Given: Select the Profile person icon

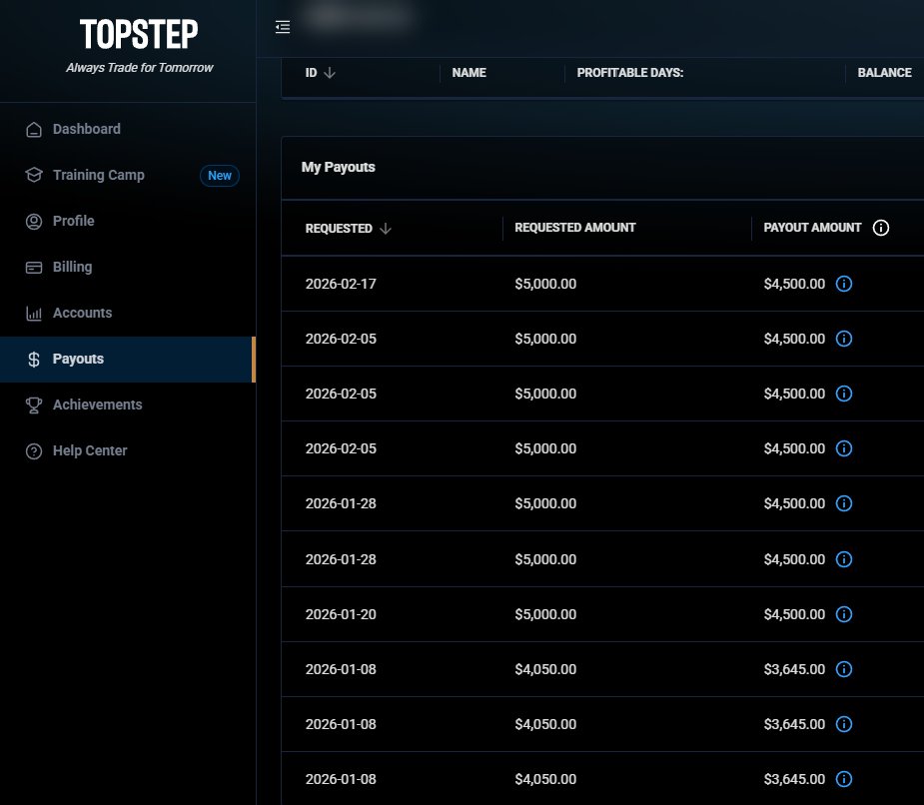Looking at the screenshot, I should [34, 221].
